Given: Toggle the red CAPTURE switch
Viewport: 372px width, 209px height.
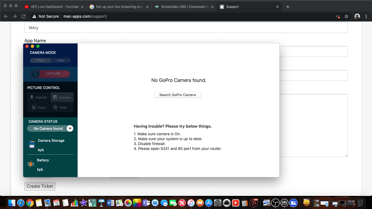Looking at the screenshot, I should [50, 73].
